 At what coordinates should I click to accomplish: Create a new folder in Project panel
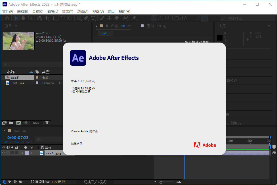[11, 123]
